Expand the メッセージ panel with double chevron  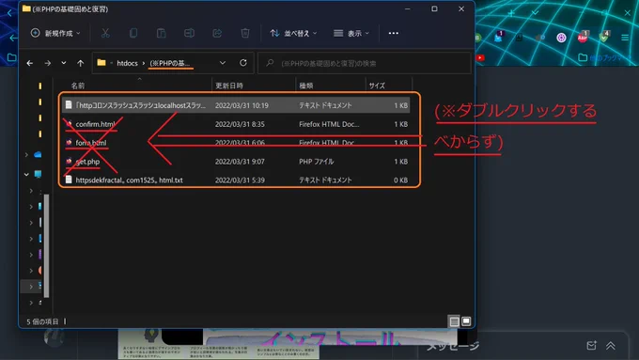pyautogui.click(x=611, y=346)
